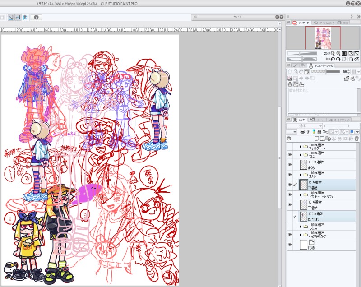Screen dimensions: 361x287
Task: Open CLIP STUDIO help question mark button
Action: click(36, 17)
